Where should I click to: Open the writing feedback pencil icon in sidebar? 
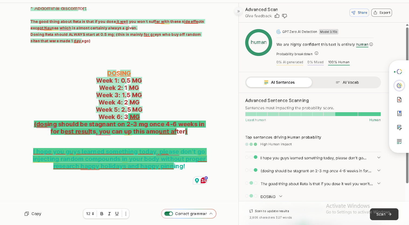(x=399, y=127)
